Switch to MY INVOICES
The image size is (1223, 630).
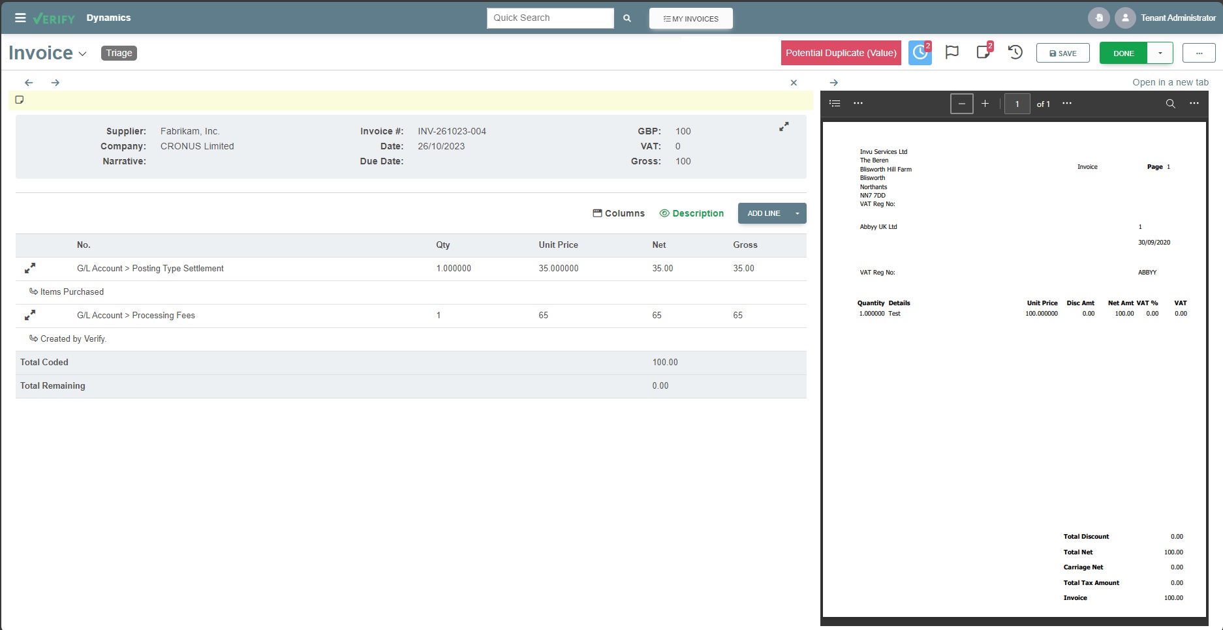click(690, 18)
